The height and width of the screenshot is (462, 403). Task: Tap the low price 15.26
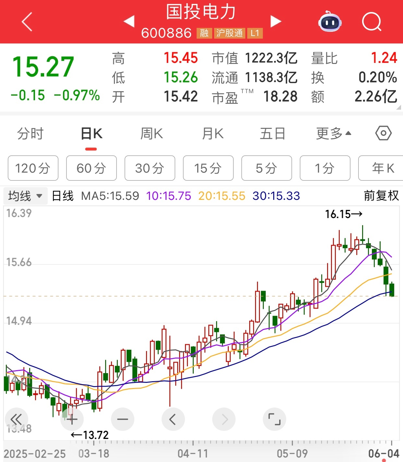pos(181,77)
